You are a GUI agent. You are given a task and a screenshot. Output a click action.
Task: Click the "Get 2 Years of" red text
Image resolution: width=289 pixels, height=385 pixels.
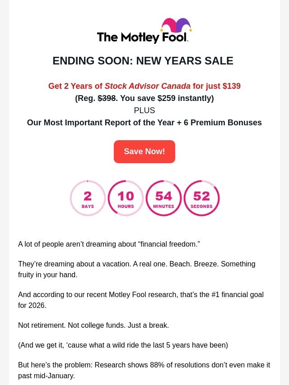[75, 86]
